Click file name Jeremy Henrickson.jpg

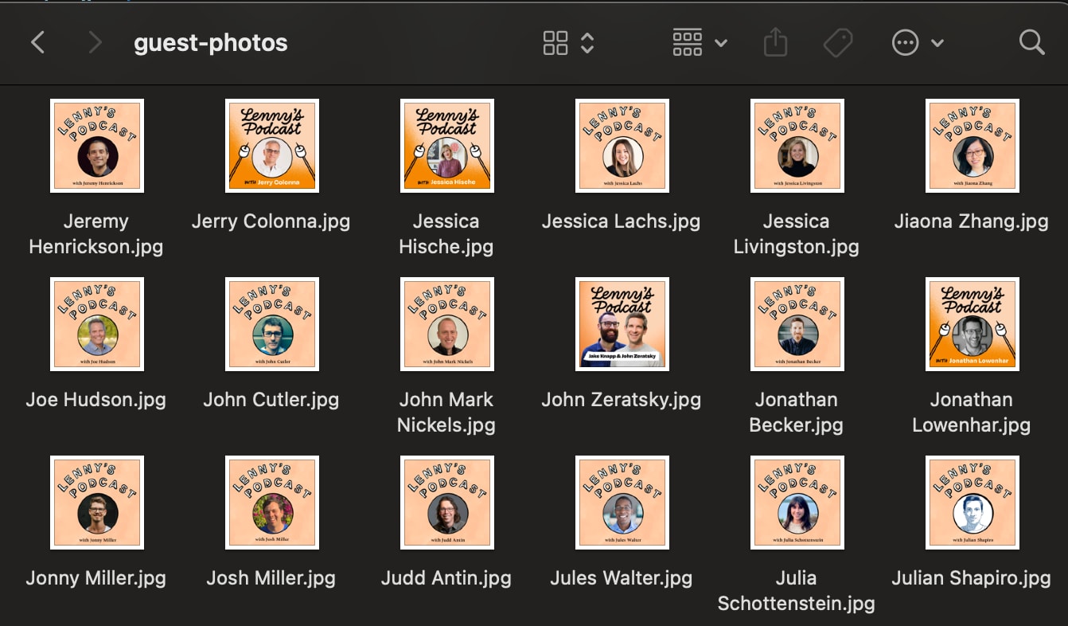click(x=96, y=234)
